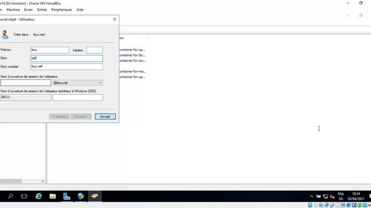The width and height of the screenshot is (371, 208).
Task: Click the user logon name field
Action: tap(26, 83)
